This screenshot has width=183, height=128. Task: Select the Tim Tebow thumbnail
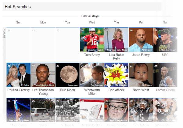[141, 110]
